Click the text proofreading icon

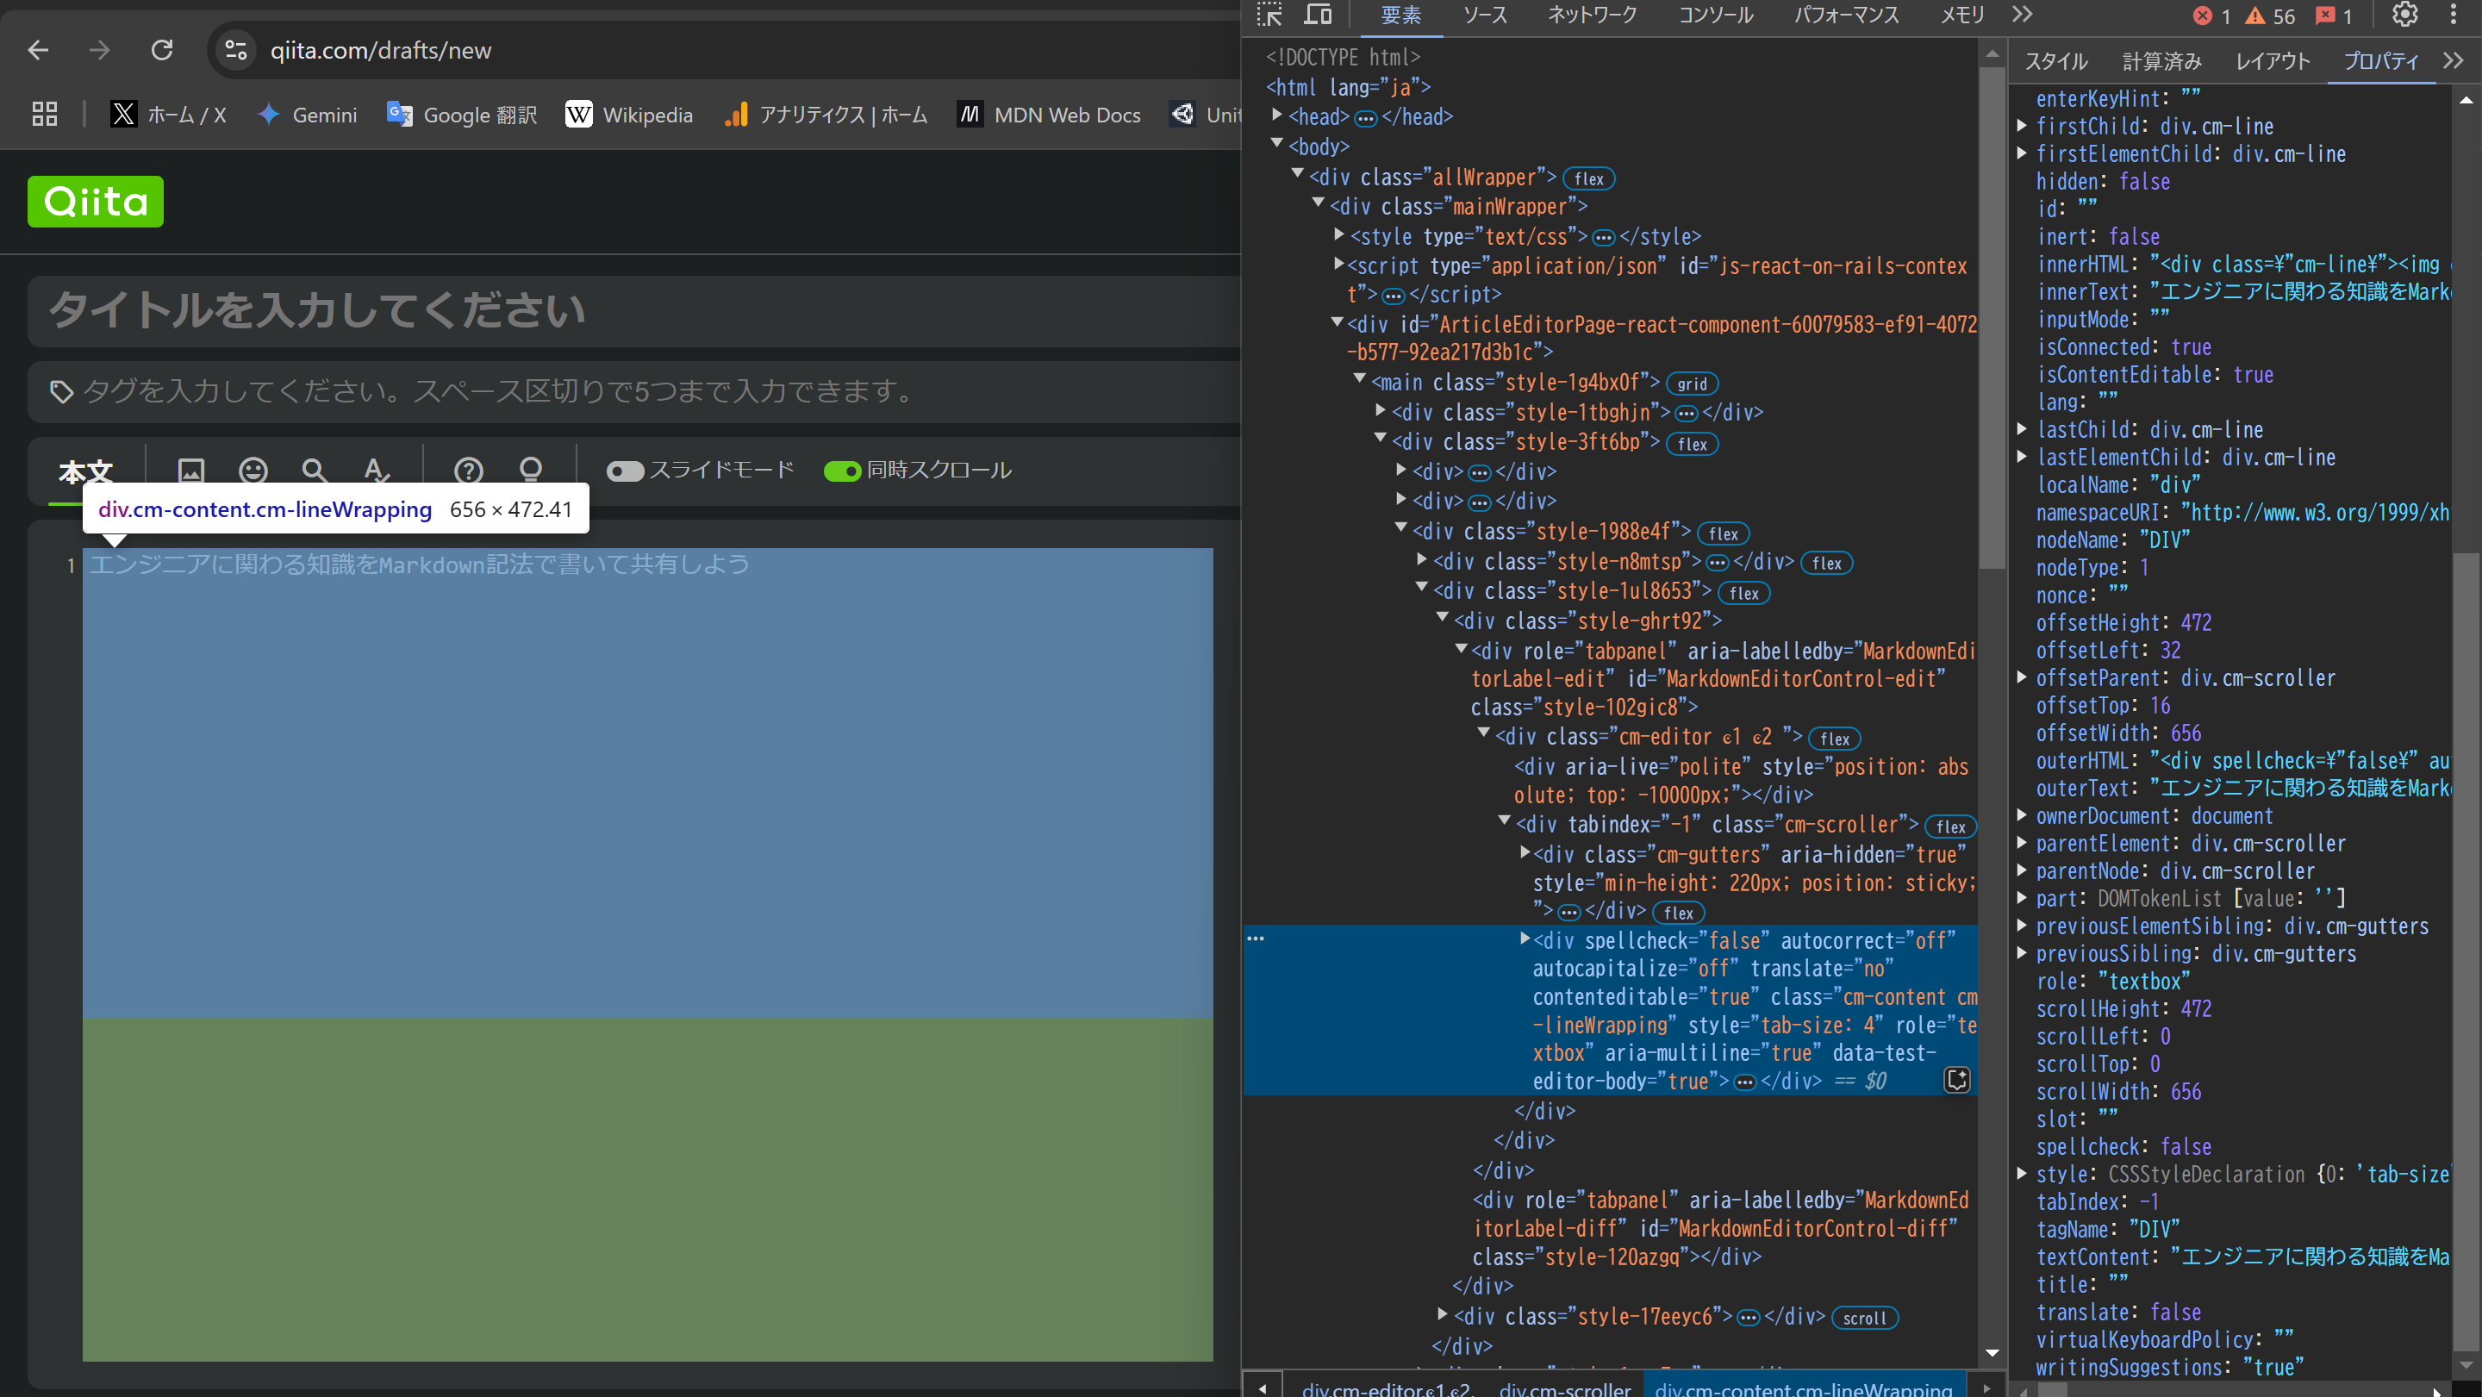point(377,471)
